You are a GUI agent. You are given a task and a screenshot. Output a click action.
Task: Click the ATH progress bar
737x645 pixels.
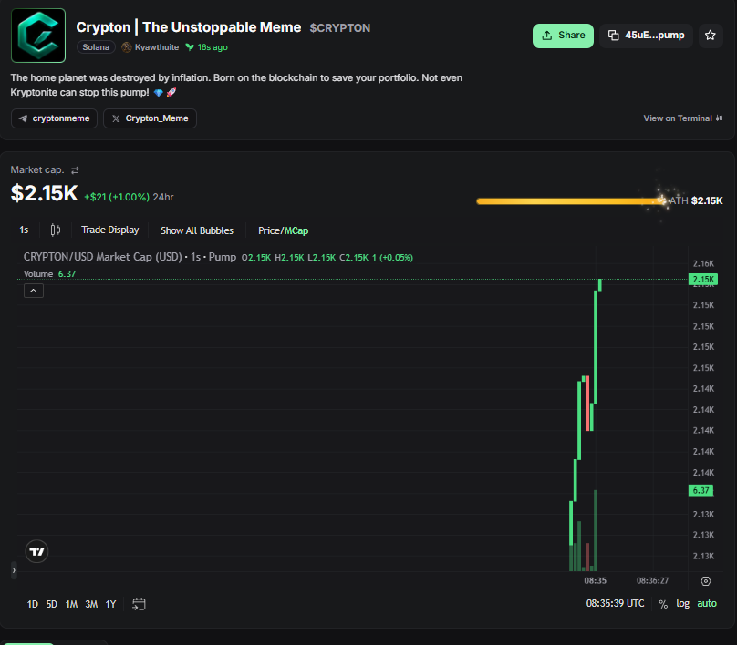click(x=570, y=201)
